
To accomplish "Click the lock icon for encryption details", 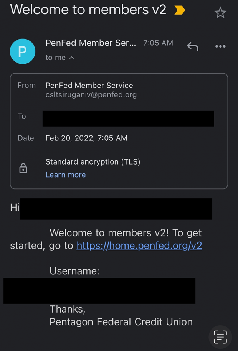I will [x=23, y=168].
